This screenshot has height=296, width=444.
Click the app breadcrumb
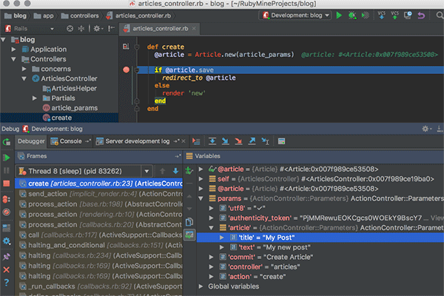click(44, 16)
